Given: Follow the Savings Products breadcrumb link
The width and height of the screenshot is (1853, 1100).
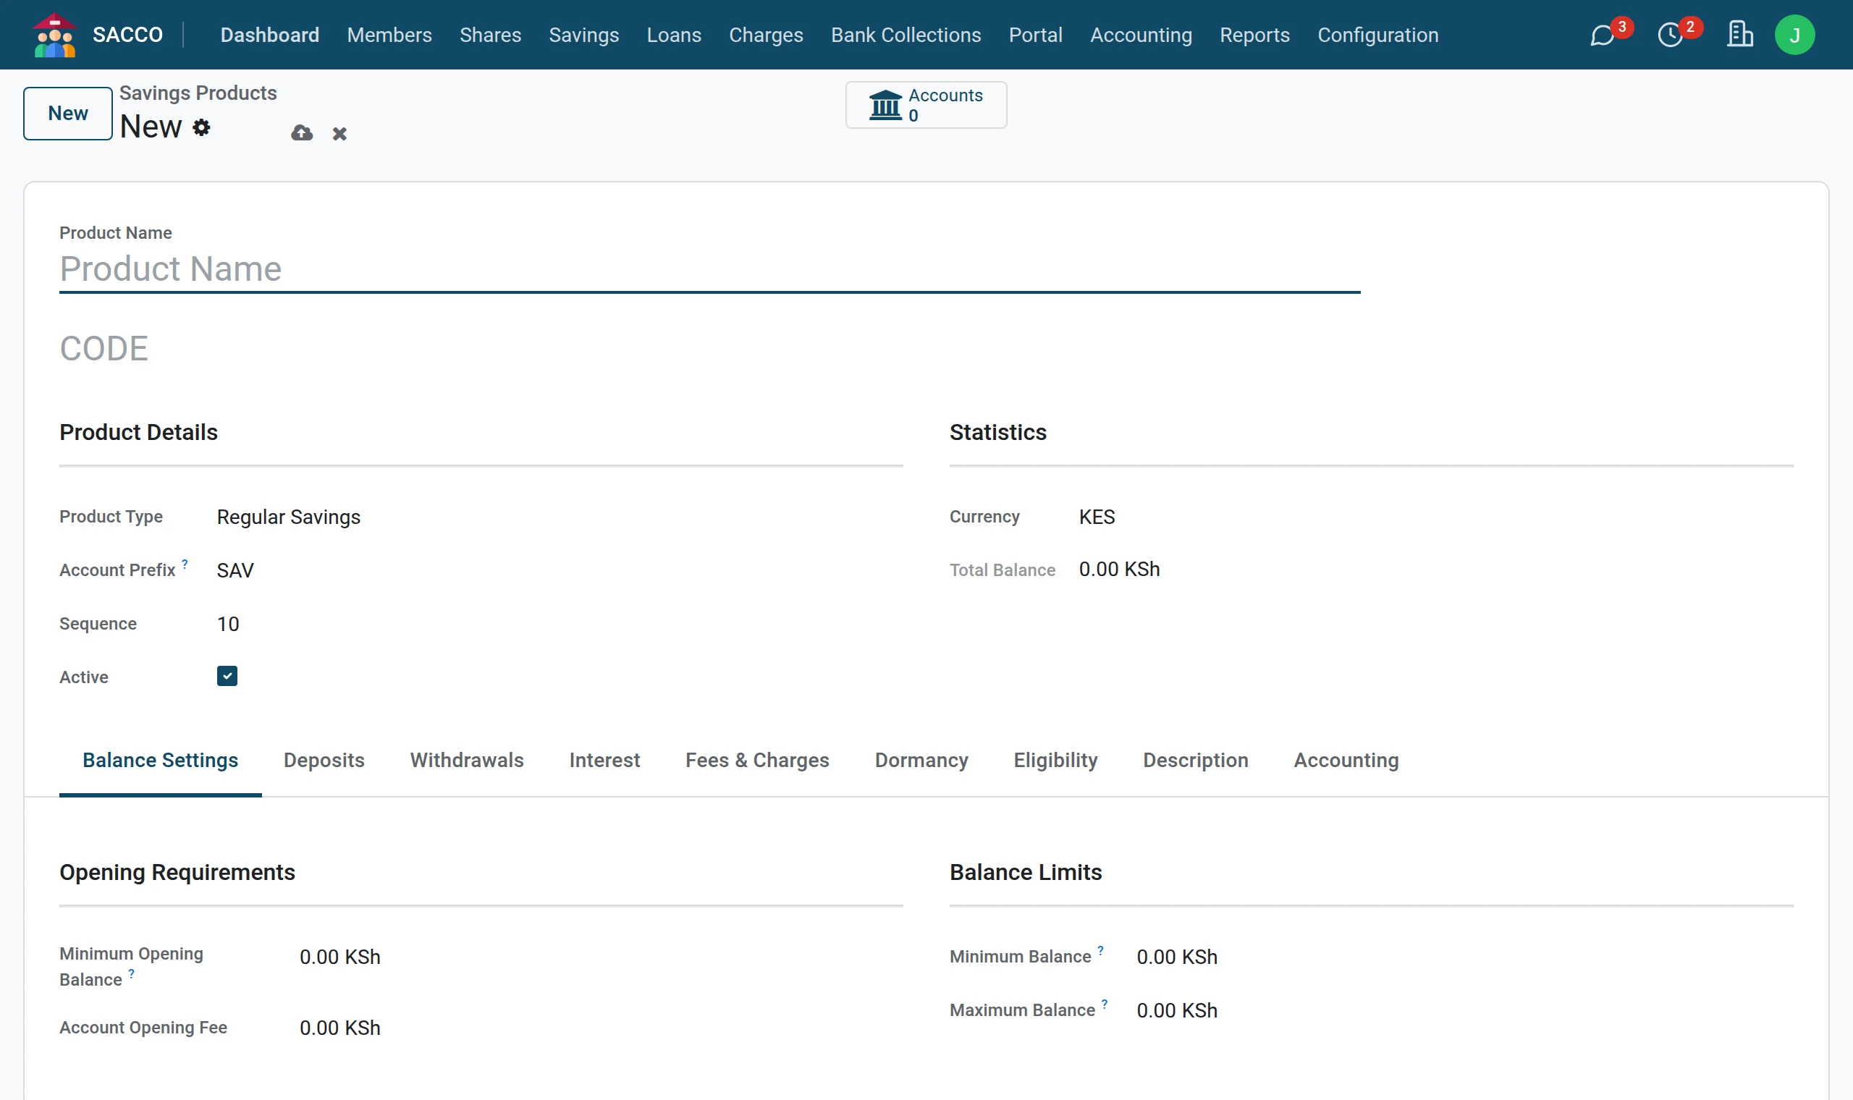Looking at the screenshot, I should [x=198, y=93].
